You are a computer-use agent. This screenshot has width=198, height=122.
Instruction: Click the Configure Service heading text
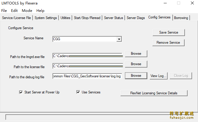(21, 28)
